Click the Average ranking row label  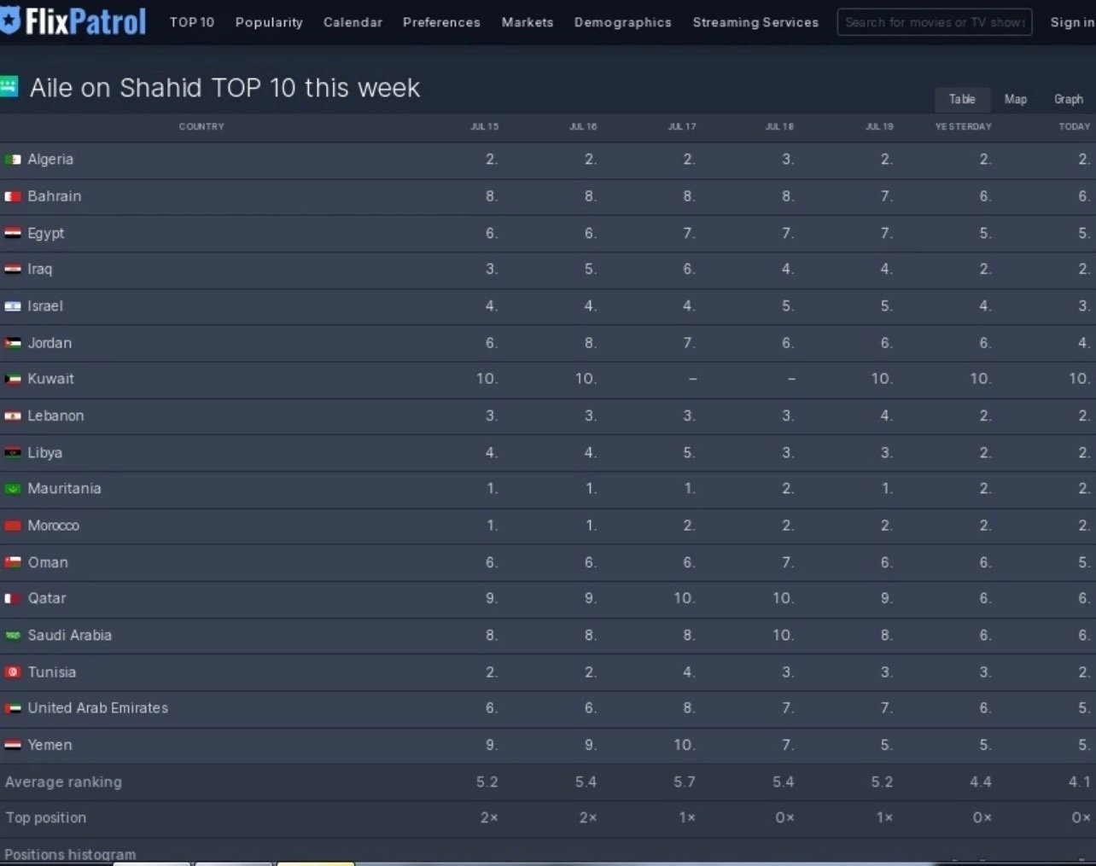point(64,782)
